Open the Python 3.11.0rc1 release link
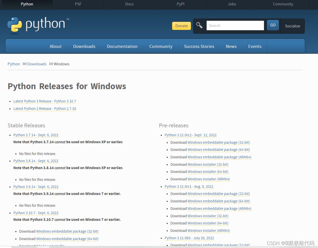This screenshot has height=248, width=318. [189, 187]
